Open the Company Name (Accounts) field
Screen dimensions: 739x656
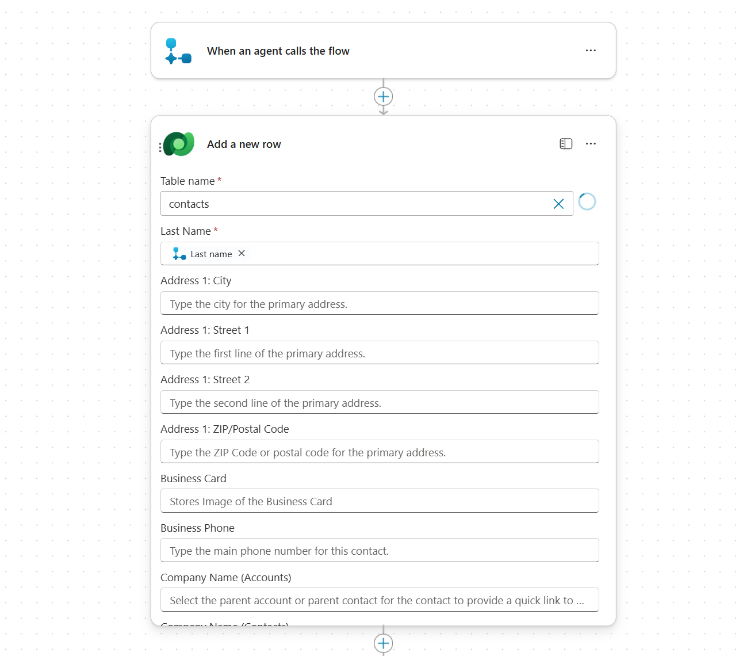pos(380,600)
